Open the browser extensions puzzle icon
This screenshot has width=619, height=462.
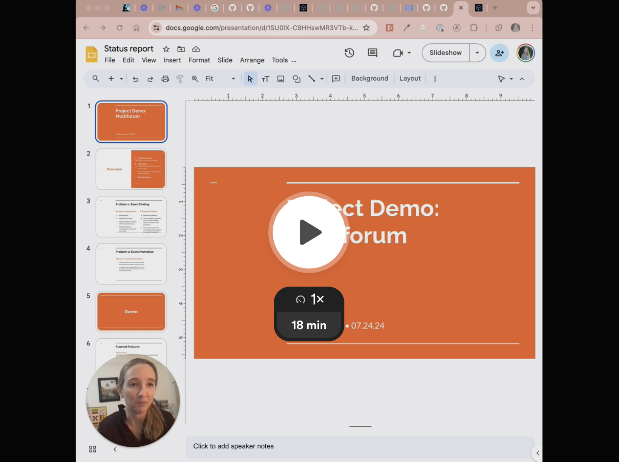pos(474,28)
